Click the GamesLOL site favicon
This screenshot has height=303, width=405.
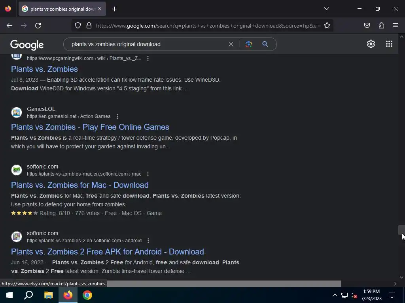[17, 112]
